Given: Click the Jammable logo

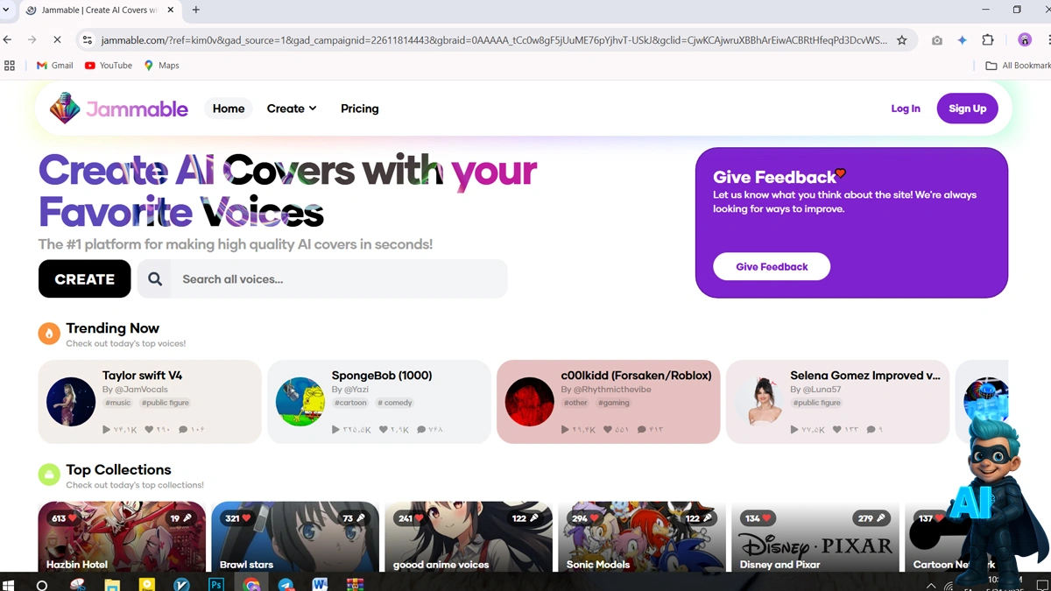Looking at the screenshot, I should 118,109.
